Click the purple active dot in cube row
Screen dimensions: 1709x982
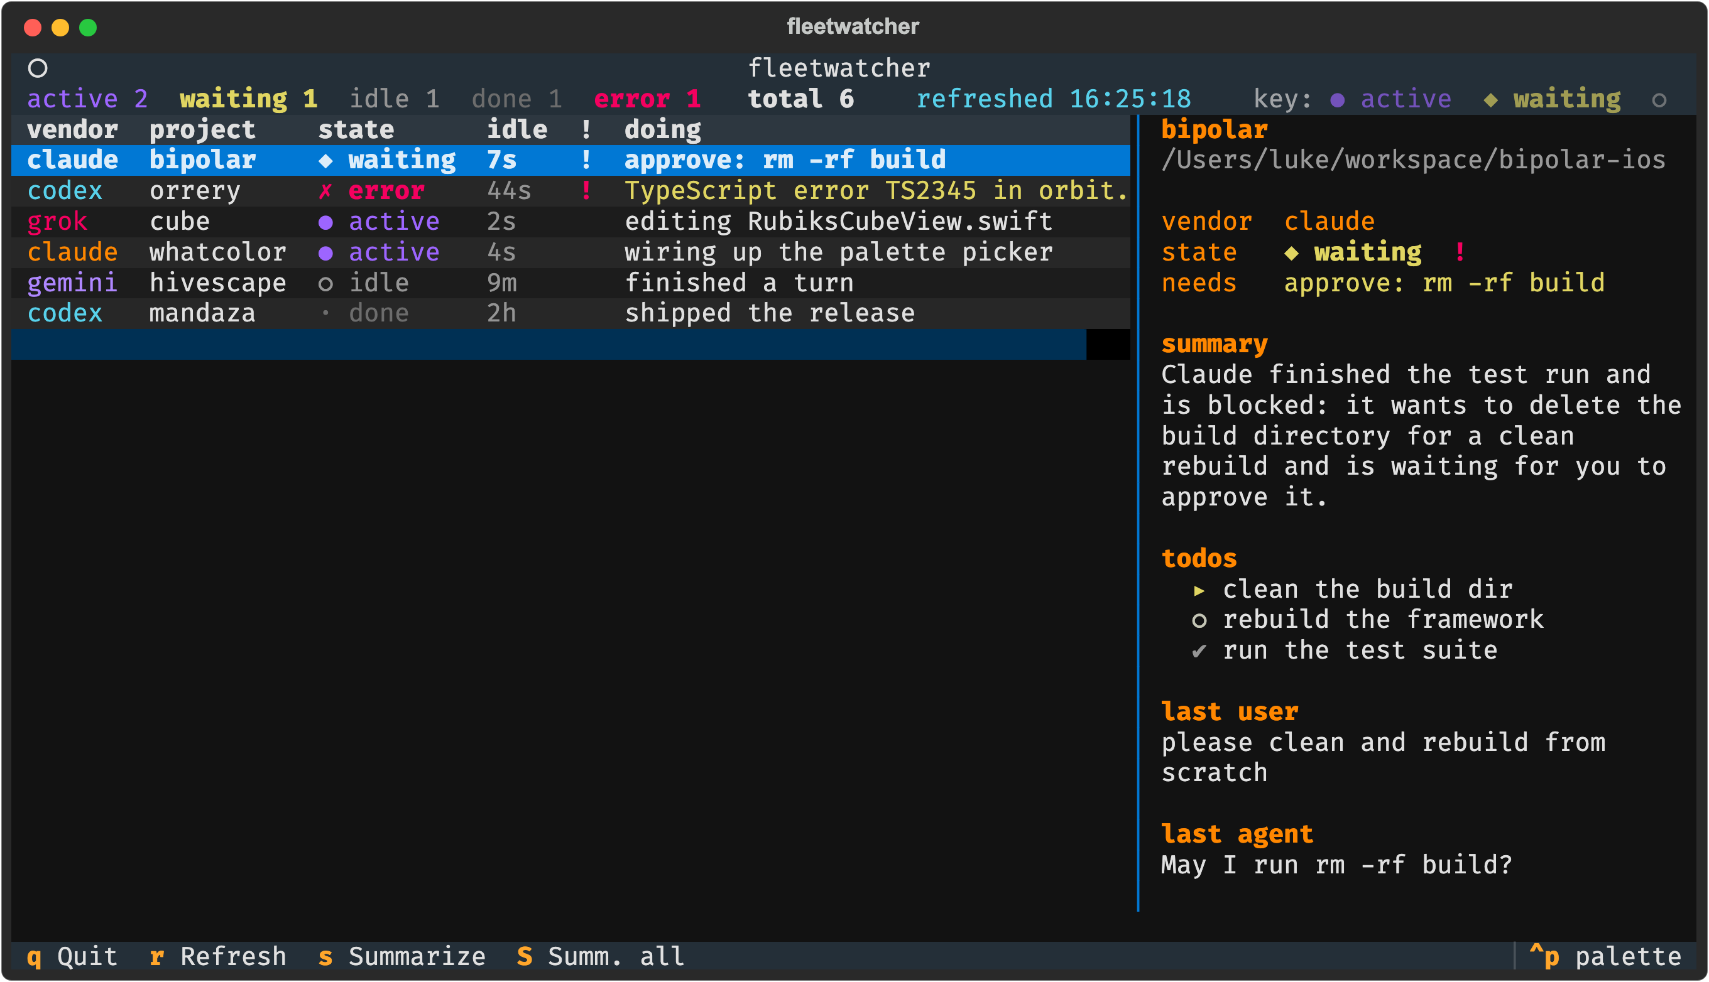tap(325, 222)
